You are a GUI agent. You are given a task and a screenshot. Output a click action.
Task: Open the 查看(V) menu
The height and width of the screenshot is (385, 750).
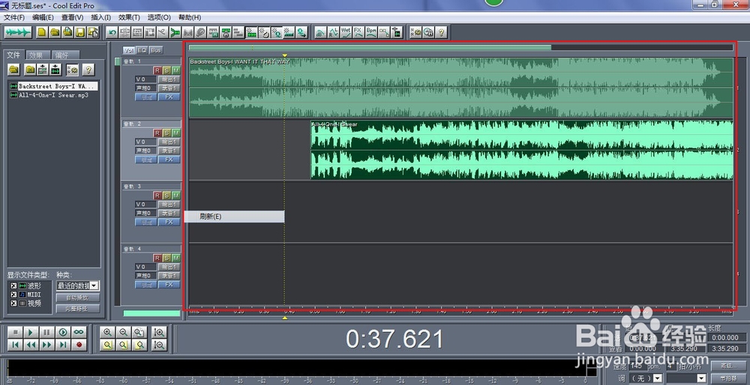(x=72, y=17)
